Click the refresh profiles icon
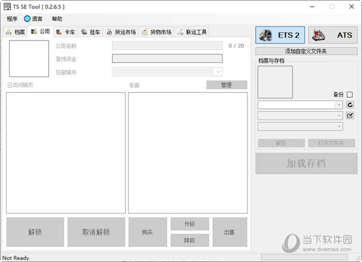The width and height of the screenshot is (362, 262). pyautogui.click(x=350, y=105)
